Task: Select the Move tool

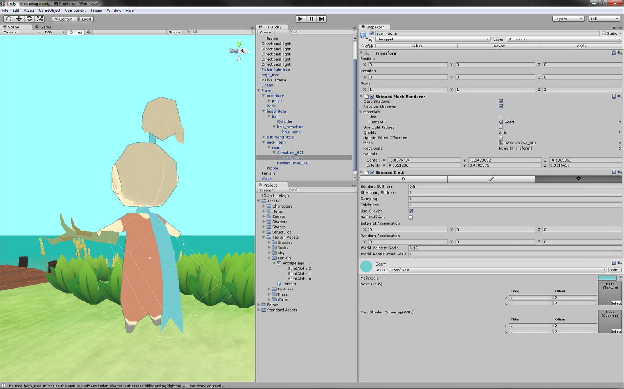Action: [x=19, y=19]
